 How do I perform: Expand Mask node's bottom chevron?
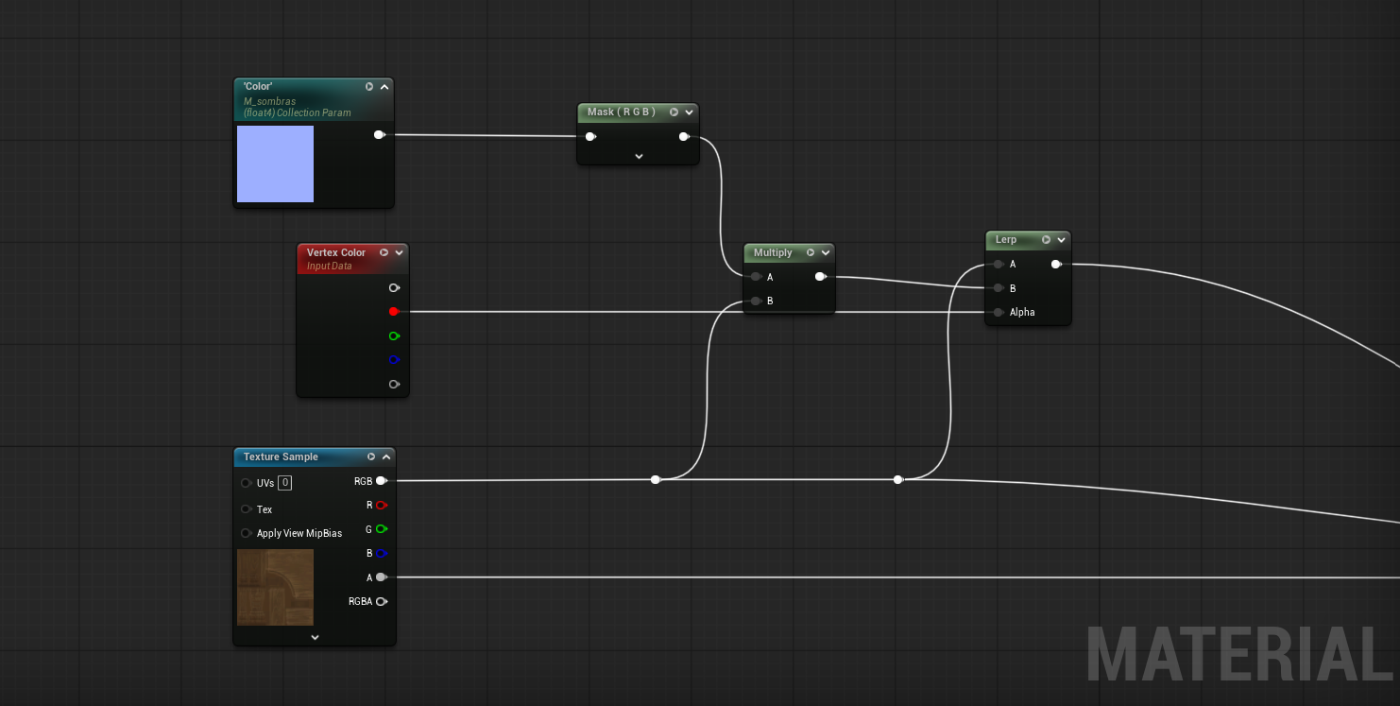point(639,156)
